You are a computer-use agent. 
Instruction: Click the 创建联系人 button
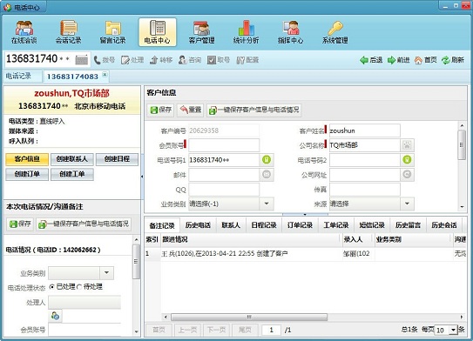pos(72,159)
